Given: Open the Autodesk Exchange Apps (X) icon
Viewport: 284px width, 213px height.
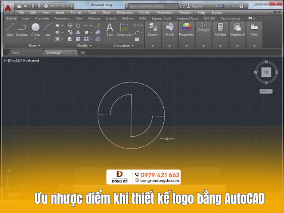Looking at the screenshot, I should [222, 6].
